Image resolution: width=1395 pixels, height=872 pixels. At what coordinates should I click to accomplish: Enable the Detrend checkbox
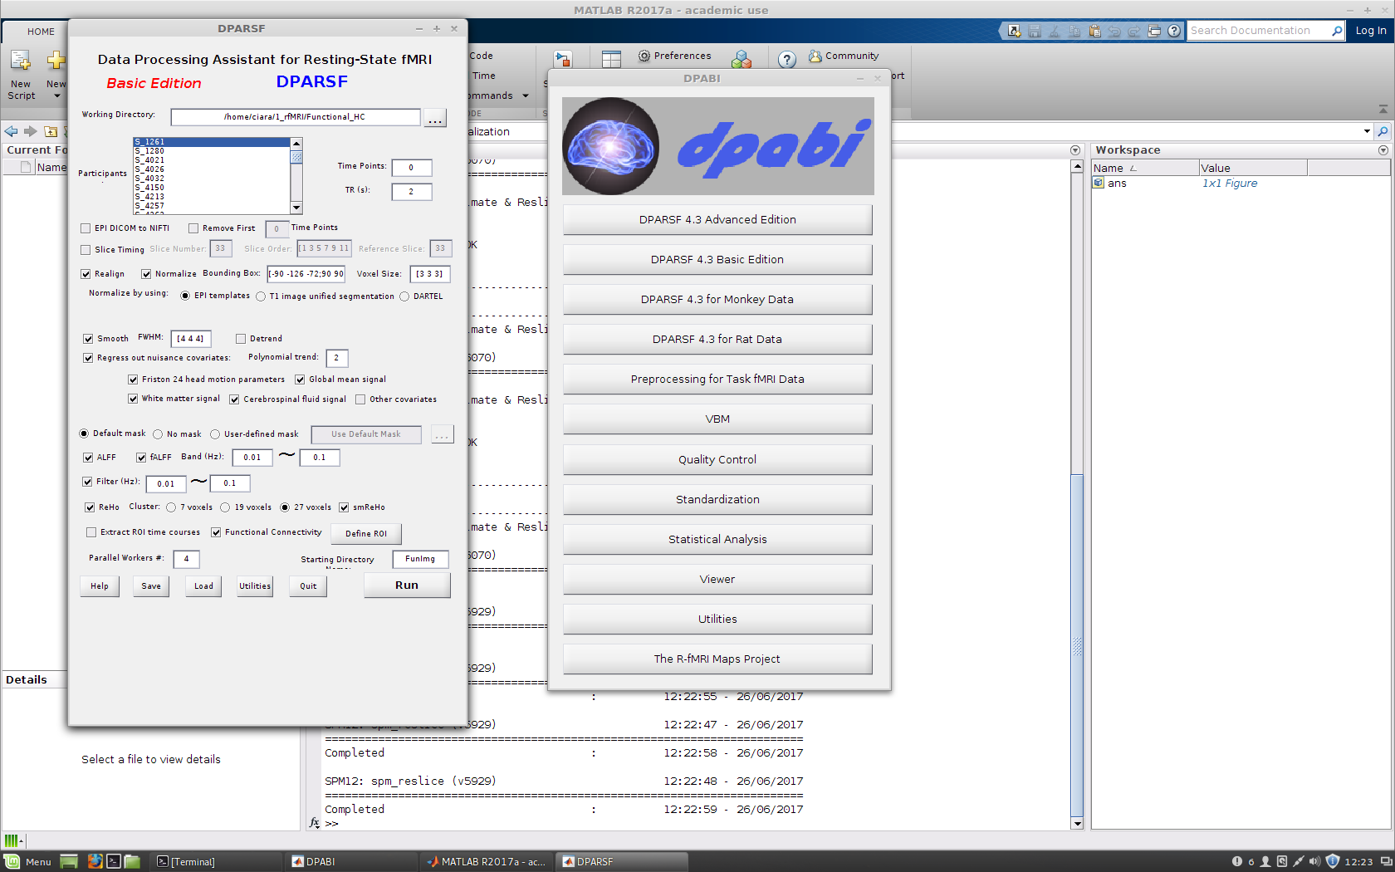click(x=241, y=339)
